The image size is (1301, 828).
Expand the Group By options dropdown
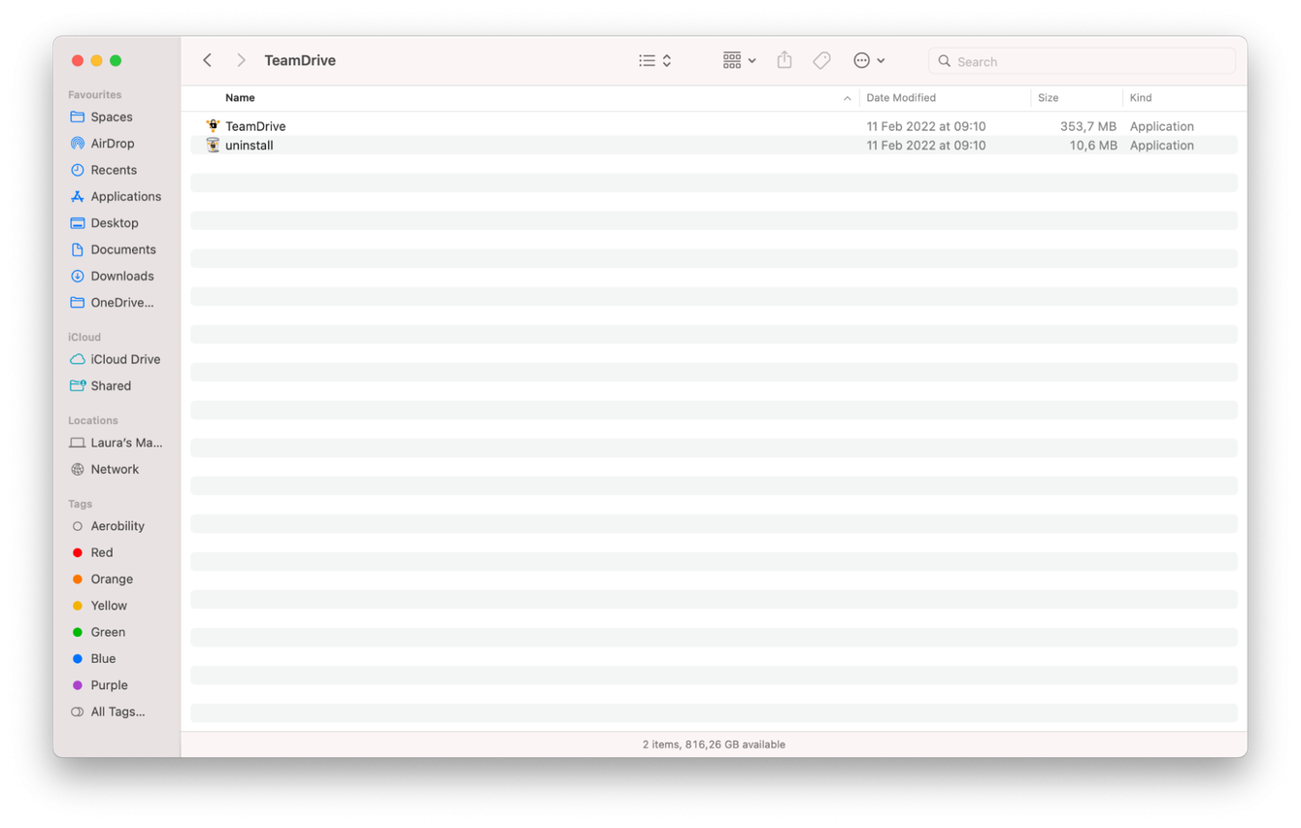(x=739, y=60)
